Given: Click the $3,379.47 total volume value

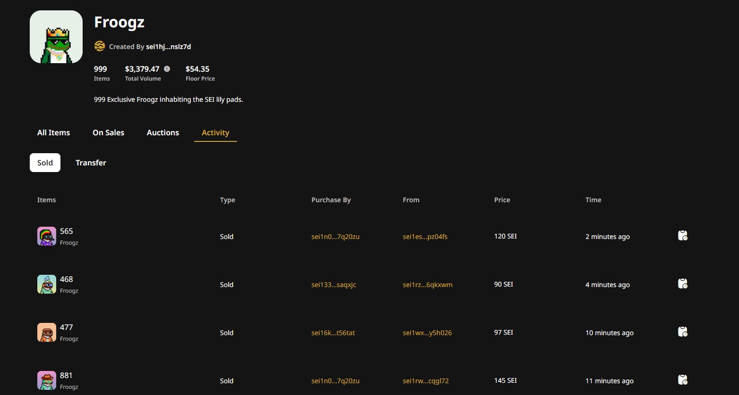Looking at the screenshot, I should coord(142,69).
